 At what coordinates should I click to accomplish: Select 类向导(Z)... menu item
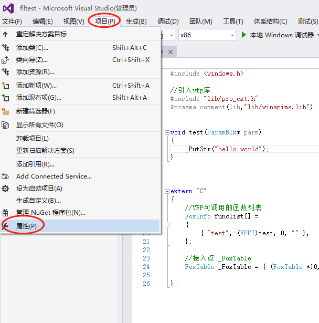[x=80, y=60]
